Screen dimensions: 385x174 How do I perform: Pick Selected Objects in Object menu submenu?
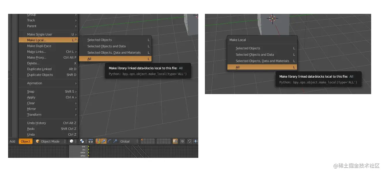(x=115, y=40)
